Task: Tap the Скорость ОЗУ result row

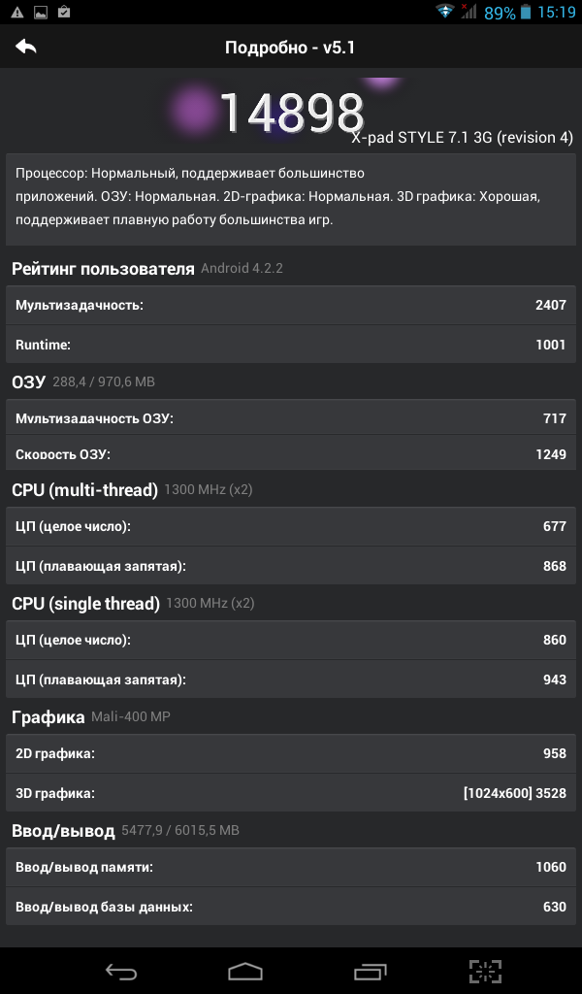Action: click(x=291, y=454)
